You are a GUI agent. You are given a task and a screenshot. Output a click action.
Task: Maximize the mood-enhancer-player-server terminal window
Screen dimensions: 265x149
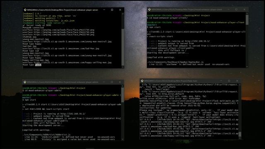112,10
